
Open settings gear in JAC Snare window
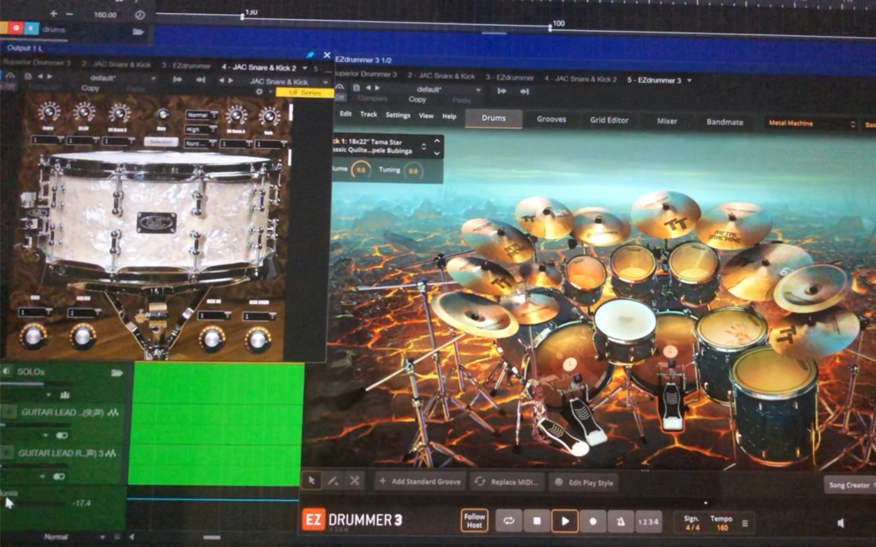coord(259,92)
